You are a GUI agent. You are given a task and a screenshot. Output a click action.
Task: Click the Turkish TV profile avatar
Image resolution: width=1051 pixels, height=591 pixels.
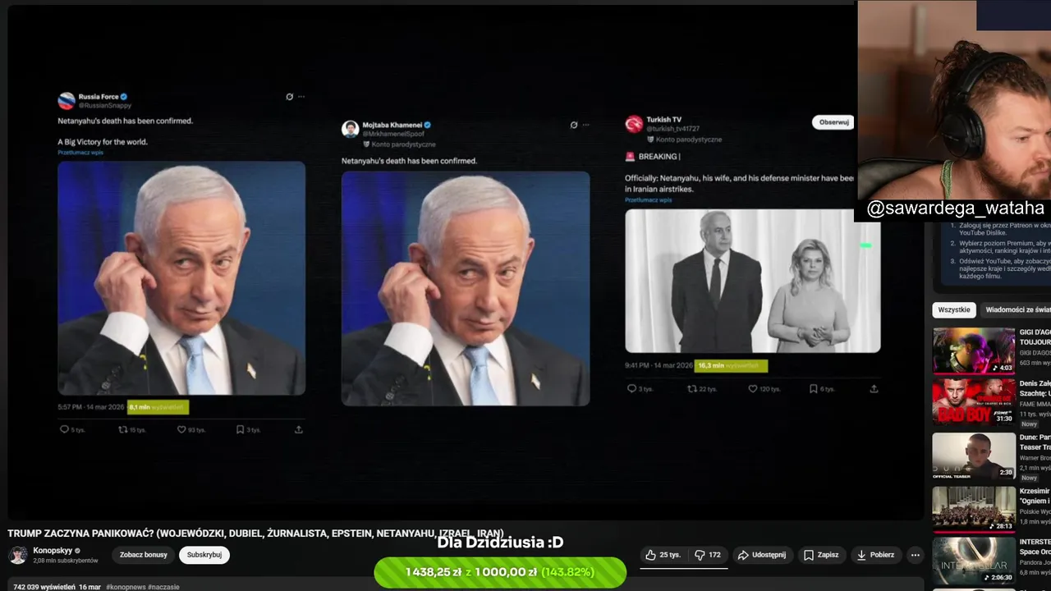tap(634, 124)
